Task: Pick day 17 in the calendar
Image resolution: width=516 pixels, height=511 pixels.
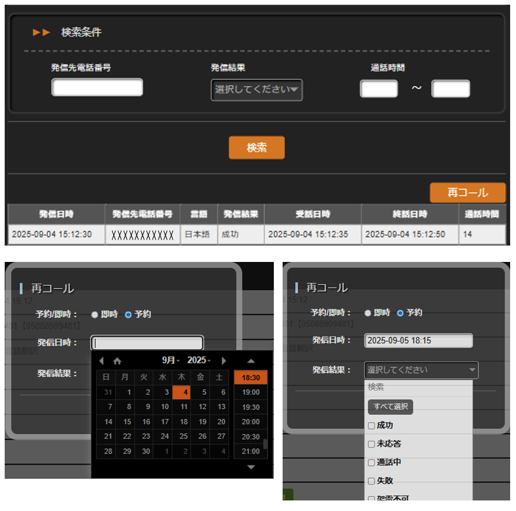Action: pos(165,422)
